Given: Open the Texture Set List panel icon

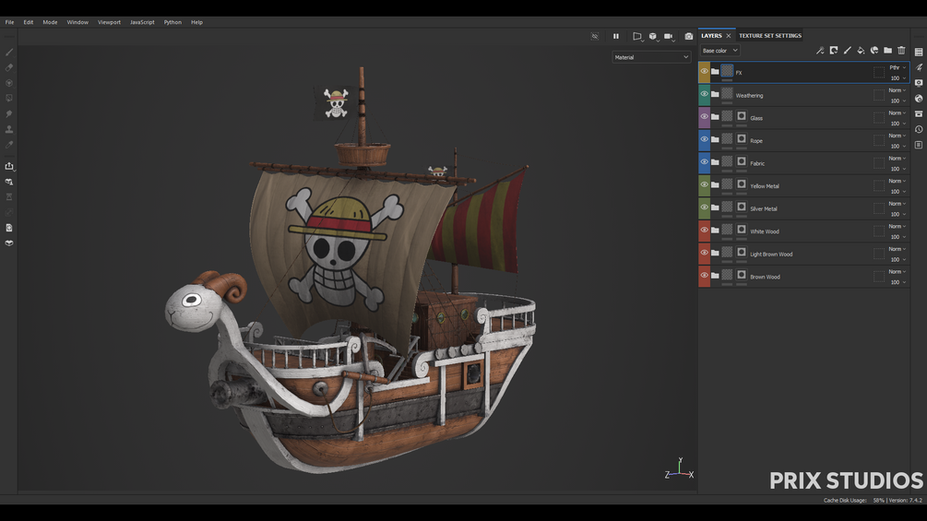Looking at the screenshot, I should 919,52.
